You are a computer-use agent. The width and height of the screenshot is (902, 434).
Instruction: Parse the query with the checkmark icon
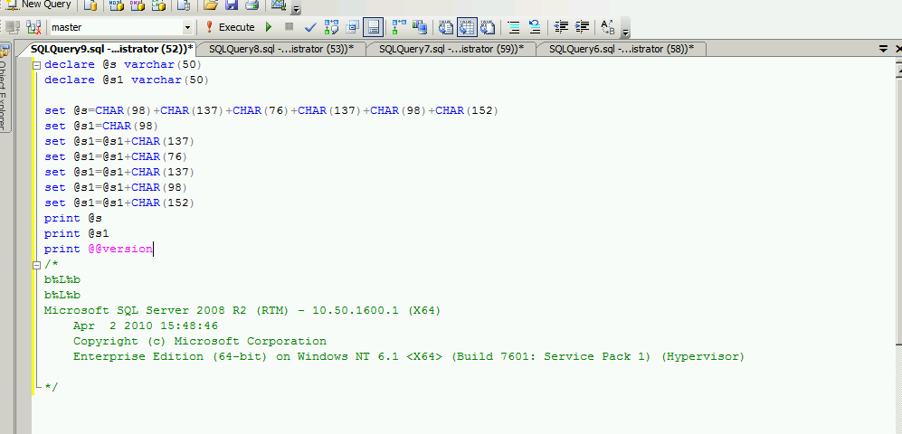click(x=310, y=26)
